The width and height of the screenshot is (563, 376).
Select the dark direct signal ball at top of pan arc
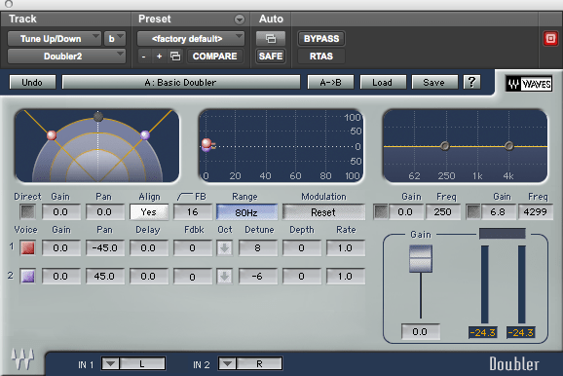pos(98,116)
